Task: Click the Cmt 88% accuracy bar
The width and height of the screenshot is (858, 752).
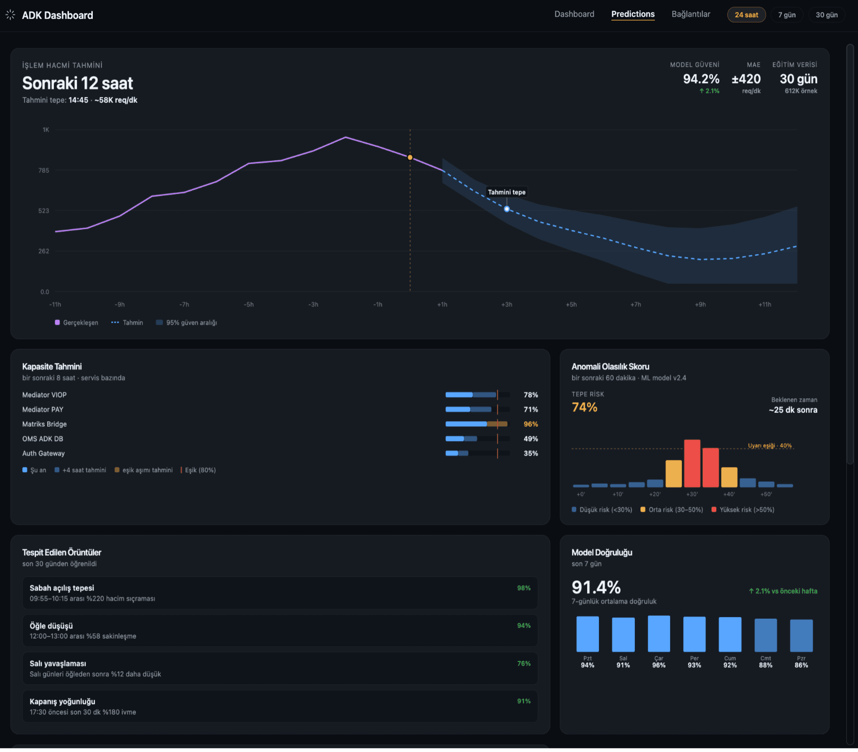Action: (766, 635)
